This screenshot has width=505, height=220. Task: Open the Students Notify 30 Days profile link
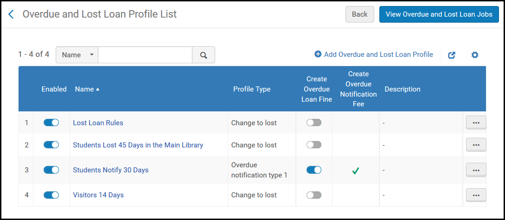110,170
